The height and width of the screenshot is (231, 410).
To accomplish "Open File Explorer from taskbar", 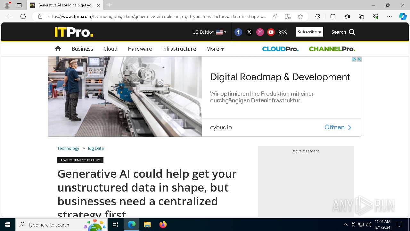I will (147, 225).
